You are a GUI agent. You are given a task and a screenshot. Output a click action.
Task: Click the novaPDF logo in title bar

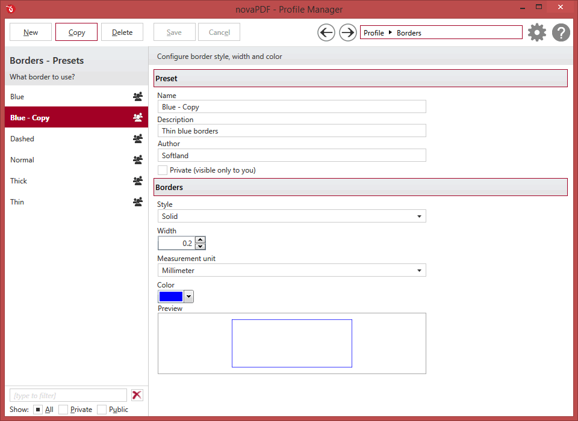point(10,9)
